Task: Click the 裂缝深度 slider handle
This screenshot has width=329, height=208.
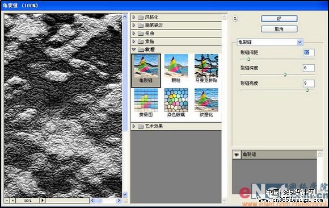Action: (285, 74)
